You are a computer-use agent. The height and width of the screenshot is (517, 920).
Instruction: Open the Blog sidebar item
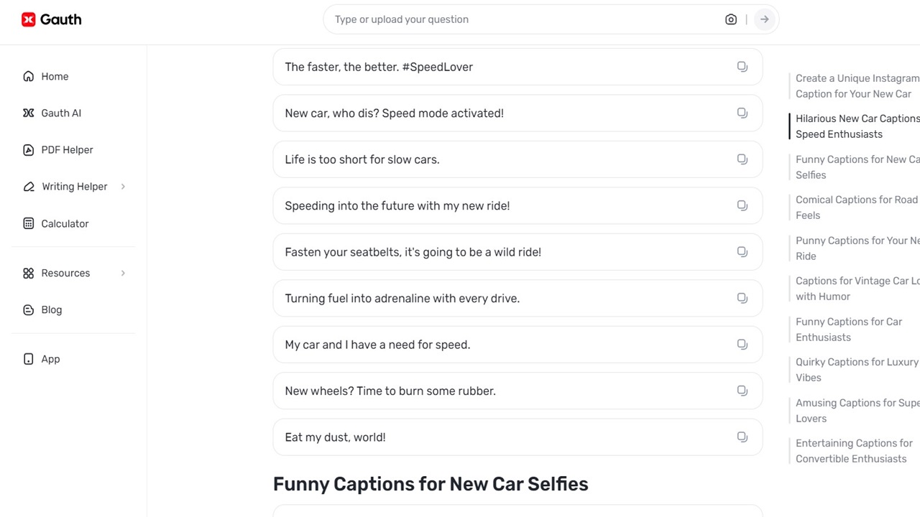[51, 309]
